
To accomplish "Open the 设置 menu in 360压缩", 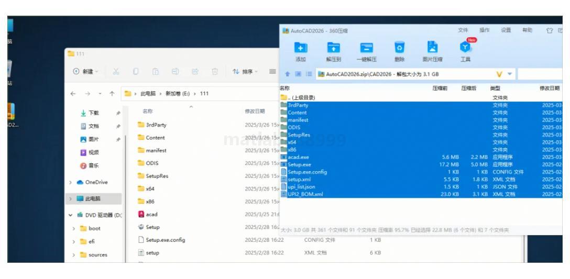I will click(506, 30).
